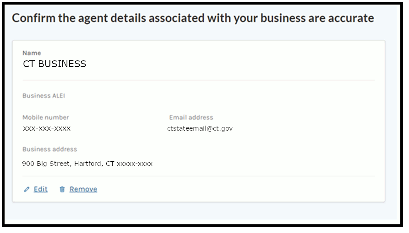Select the Remove link to delete agent
The image size is (409, 233).
pyautogui.click(x=83, y=189)
